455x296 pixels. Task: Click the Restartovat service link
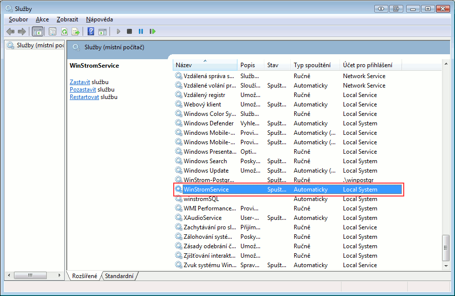click(84, 97)
